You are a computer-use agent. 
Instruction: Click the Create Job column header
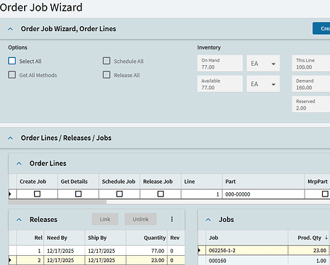click(x=37, y=182)
